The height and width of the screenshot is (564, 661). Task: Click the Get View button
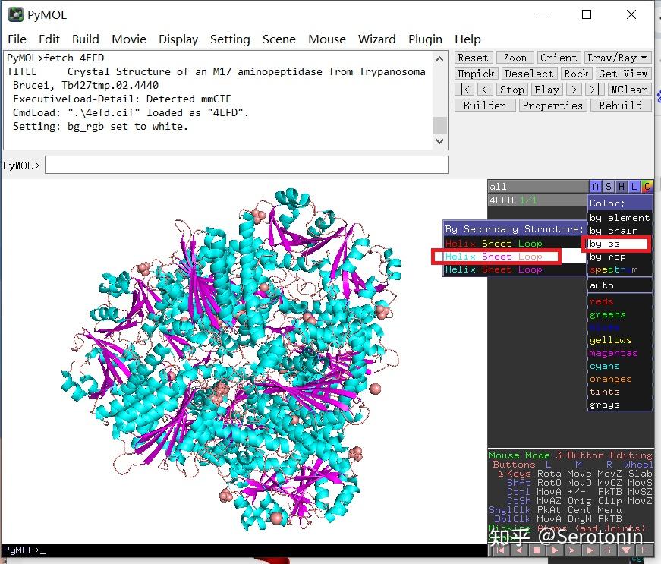[x=623, y=74]
